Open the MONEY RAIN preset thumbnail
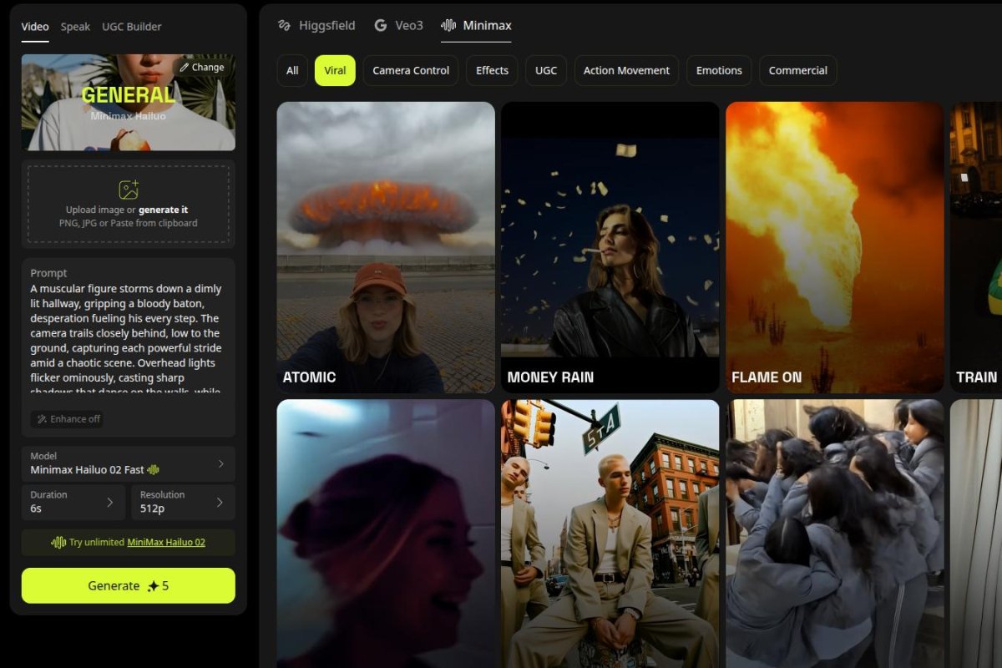The image size is (1002, 668). 610,247
